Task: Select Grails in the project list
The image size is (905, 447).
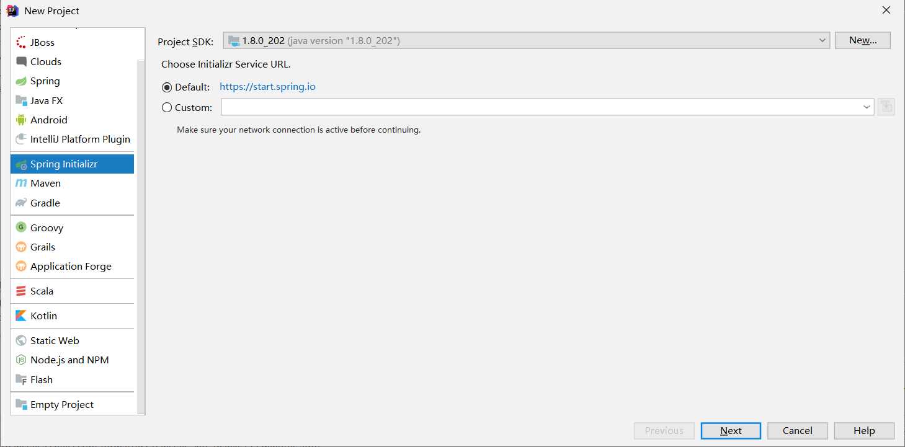Action: click(x=72, y=247)
